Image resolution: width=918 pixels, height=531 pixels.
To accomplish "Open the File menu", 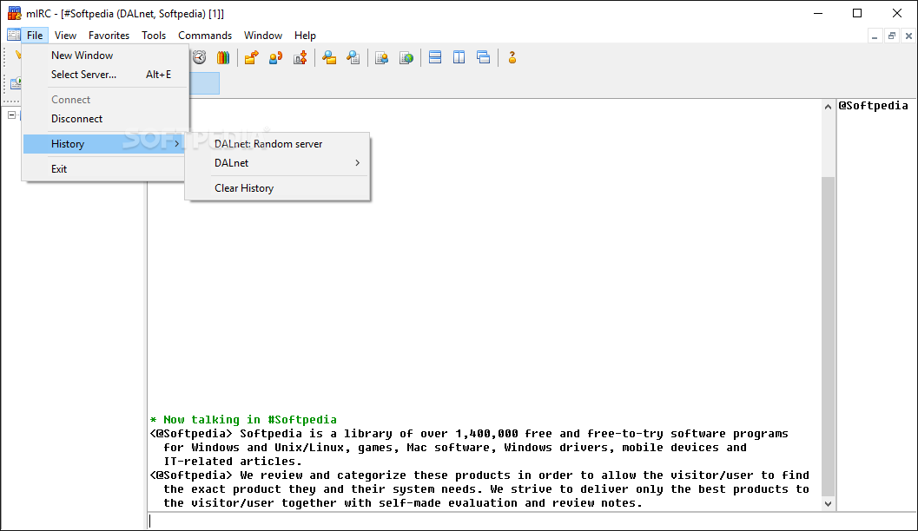I will click(35, 35).
